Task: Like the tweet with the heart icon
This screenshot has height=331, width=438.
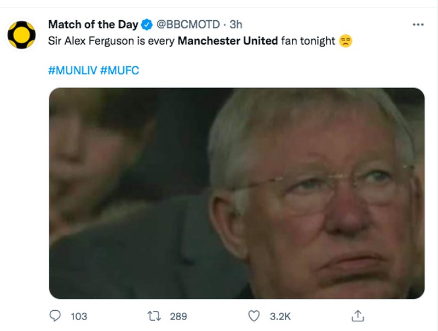Action: coord(253,315)
